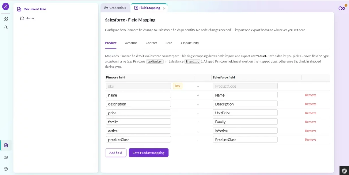
Task: Select the Product entity tab
Action: (111, 43)
